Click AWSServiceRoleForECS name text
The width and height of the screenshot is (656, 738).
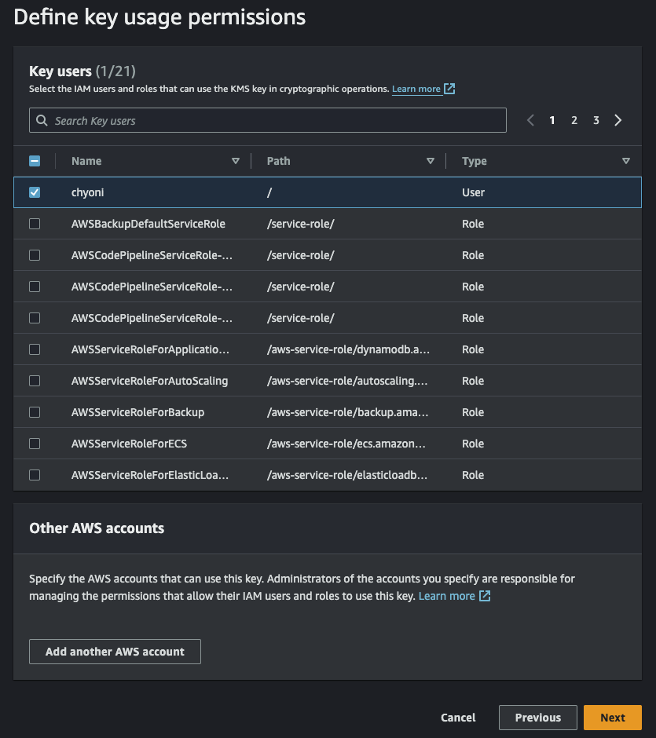pos(129,444)
